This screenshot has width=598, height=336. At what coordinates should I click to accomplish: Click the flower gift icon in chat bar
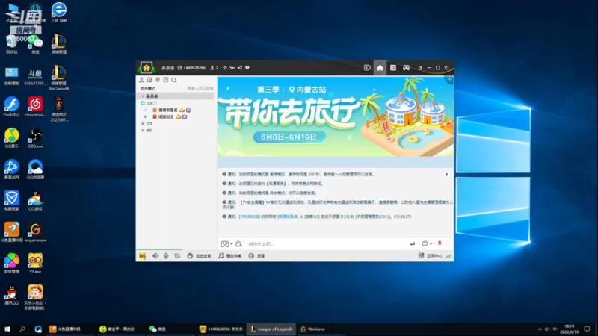tap(440, 243)
